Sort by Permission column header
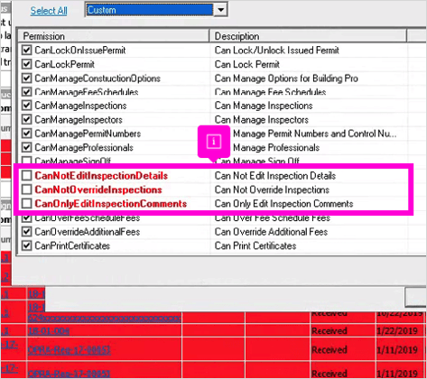This screenshot has height=379, width=427. click(113, 36)
